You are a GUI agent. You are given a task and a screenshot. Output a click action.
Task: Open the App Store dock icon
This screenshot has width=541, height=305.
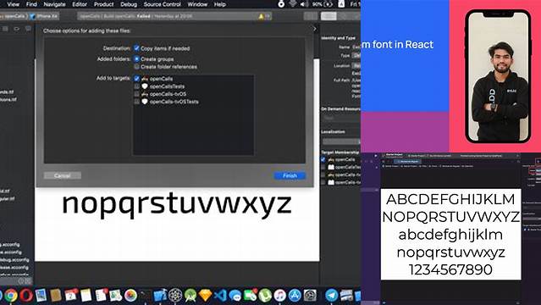click(295, 296)
